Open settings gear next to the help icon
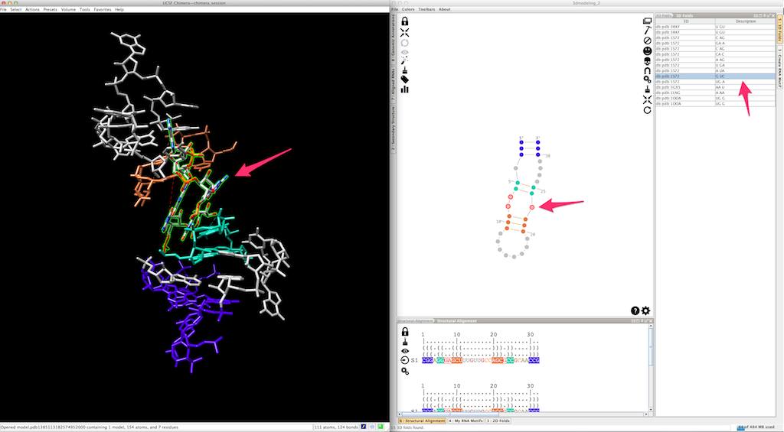Screen dimensions: 784x432 pyautogui.click(x=646, y=310)
